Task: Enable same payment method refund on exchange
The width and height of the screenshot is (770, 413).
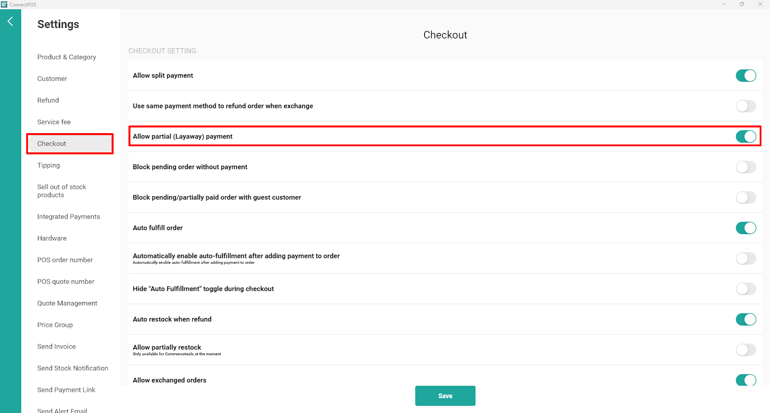Action: [x=746, y=106]
